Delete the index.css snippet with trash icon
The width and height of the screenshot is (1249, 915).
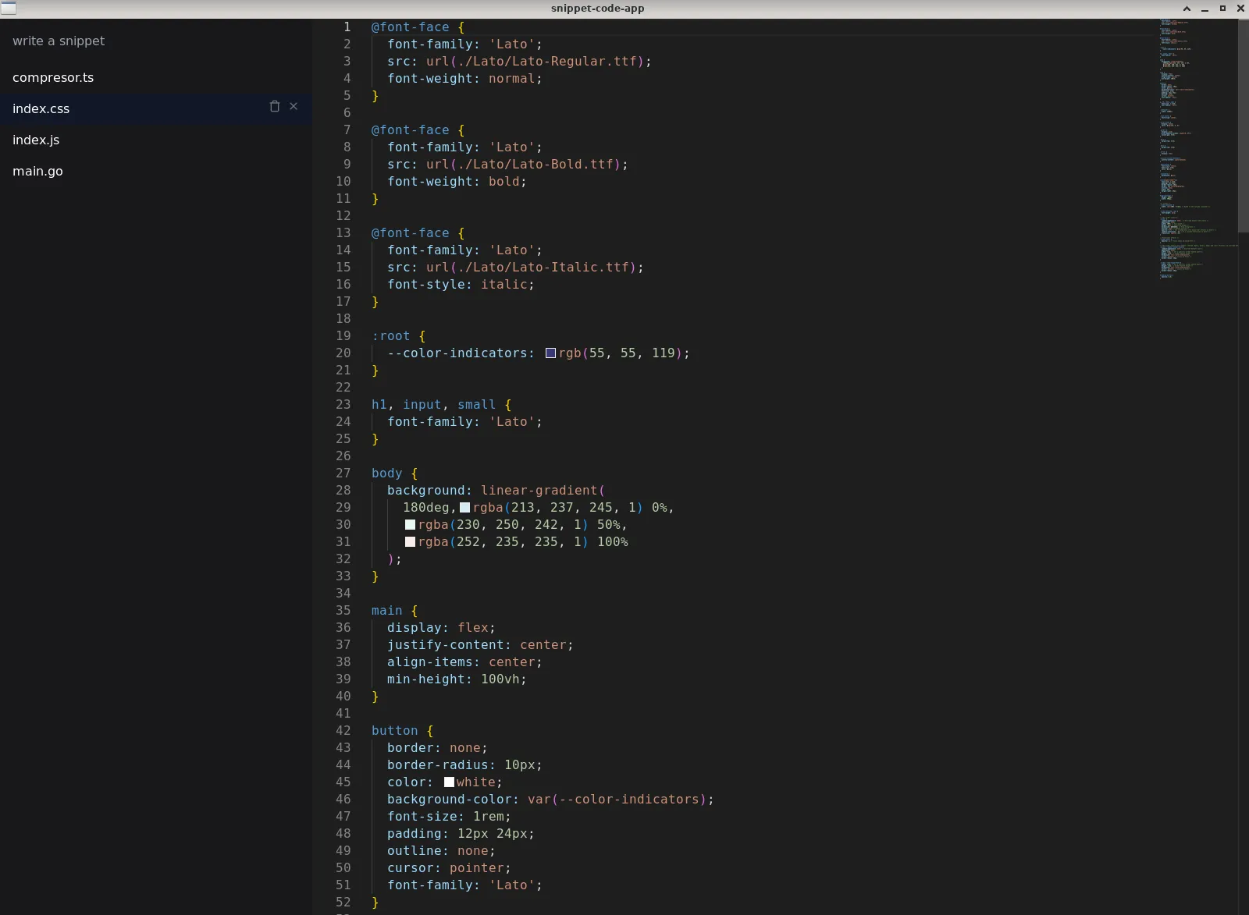tap(275, 106)
